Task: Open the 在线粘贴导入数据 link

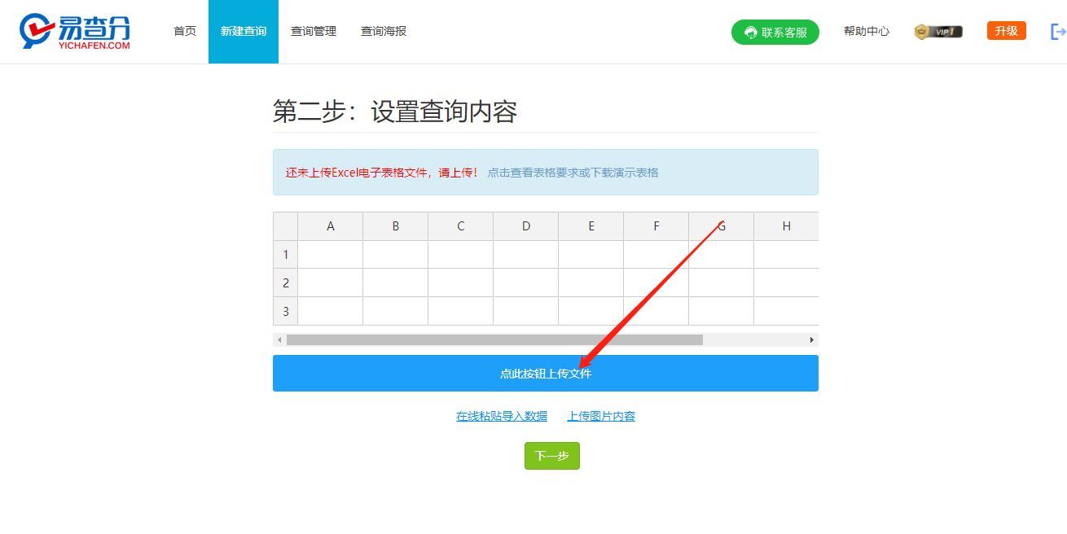Action: click(501, 415)
